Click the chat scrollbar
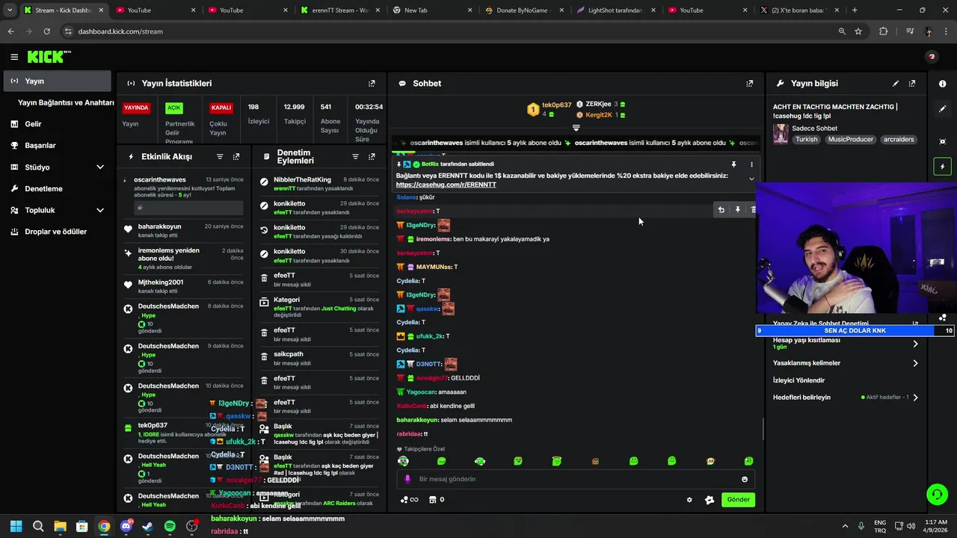Image resolution: width=957 pixels, height=538 pixels. point(763,429)
